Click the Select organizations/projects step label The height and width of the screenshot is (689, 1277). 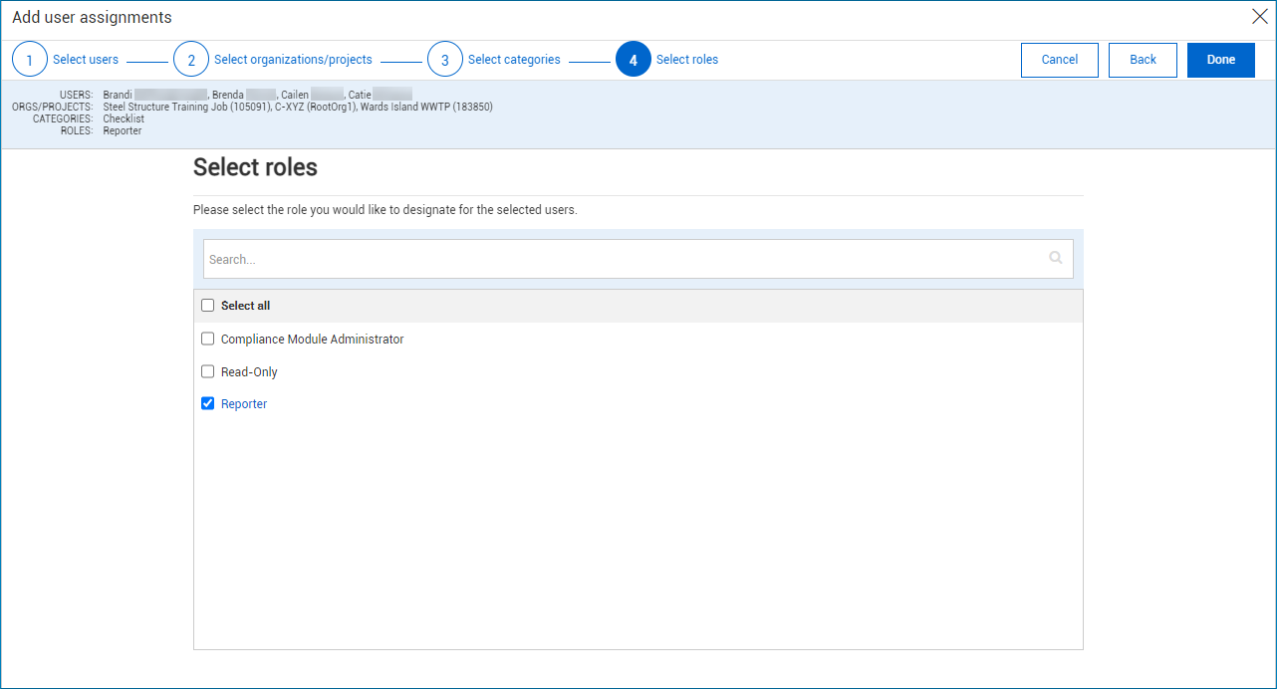(x=293, y=59)
